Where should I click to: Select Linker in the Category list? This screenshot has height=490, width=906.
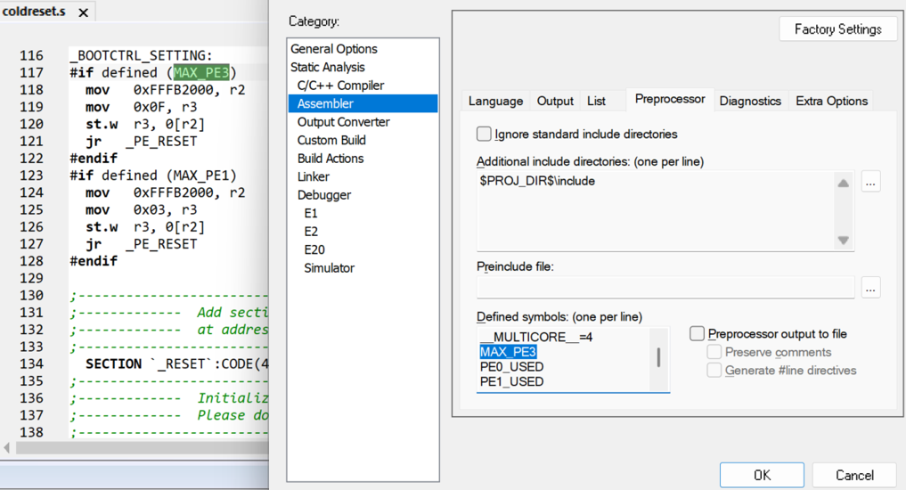point(313,176)
